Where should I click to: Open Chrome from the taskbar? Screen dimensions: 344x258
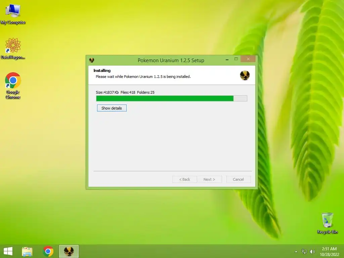pyautogui.click(x=48, y=251)
